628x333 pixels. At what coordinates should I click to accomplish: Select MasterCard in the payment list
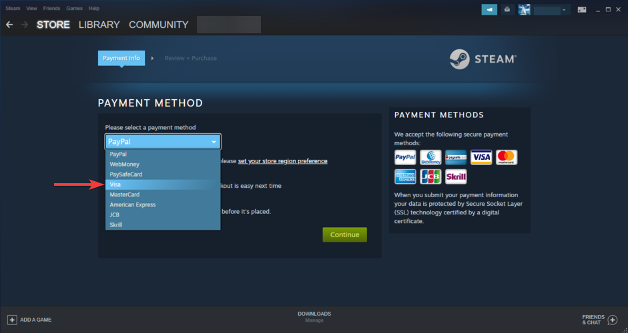[163, 194]
